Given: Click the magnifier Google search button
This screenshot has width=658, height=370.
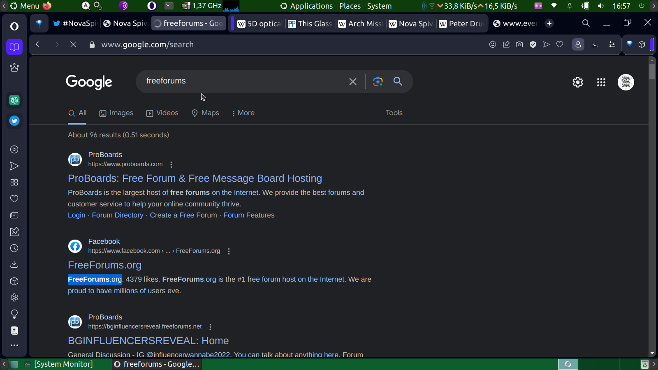Looking at the screenshot, I should point(398,81).
